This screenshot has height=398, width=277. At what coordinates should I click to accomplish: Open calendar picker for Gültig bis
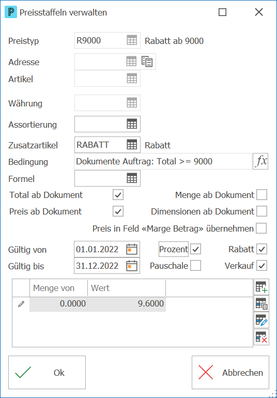132,266
